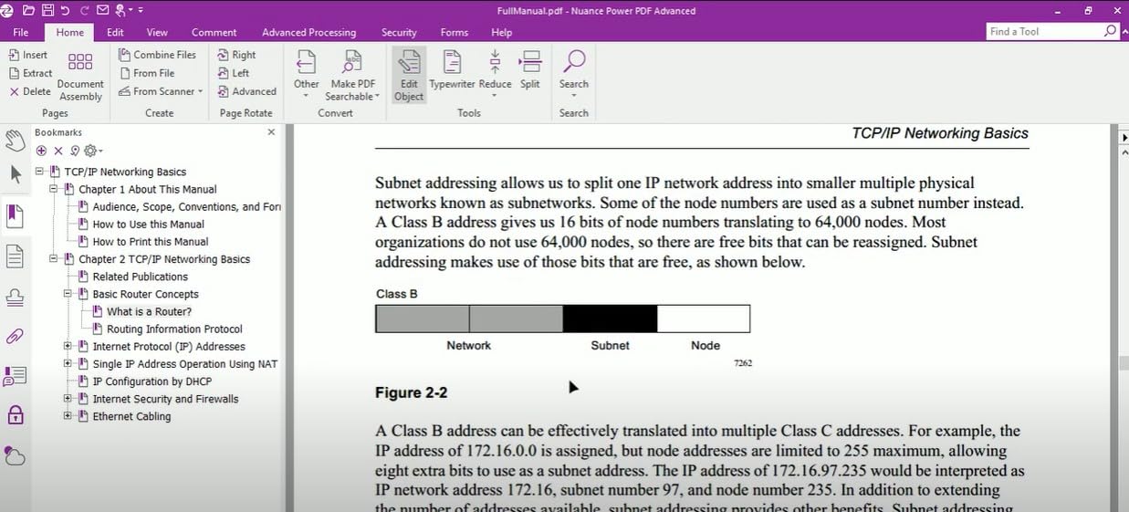Open bookmark options gear dropdown
The width and height of the screenshot is (1129, 512).
(x=93, y=151)
